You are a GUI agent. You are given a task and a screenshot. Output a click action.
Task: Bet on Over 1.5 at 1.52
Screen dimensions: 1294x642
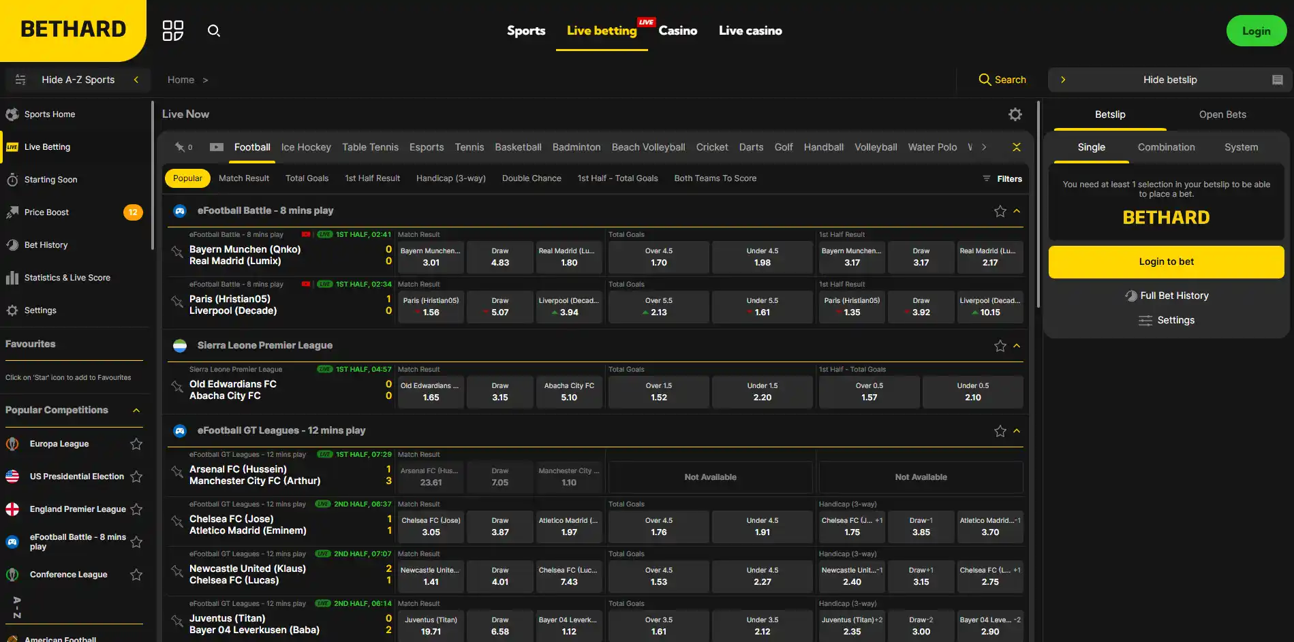659,391
